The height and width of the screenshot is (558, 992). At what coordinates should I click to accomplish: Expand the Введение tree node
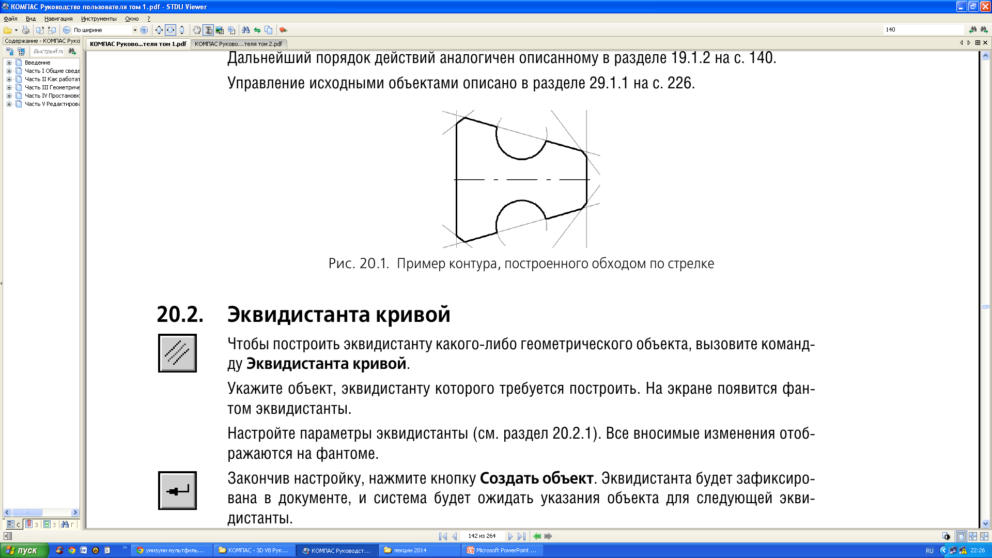pyautogui.click(x=9, y=63)
